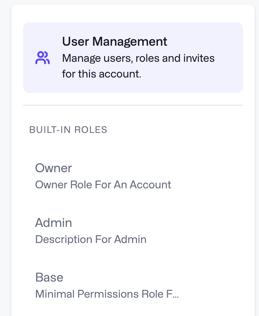Click the word 'Admin' in role list
Viewport: 259px width, 316px height.
tap(53, 223)
